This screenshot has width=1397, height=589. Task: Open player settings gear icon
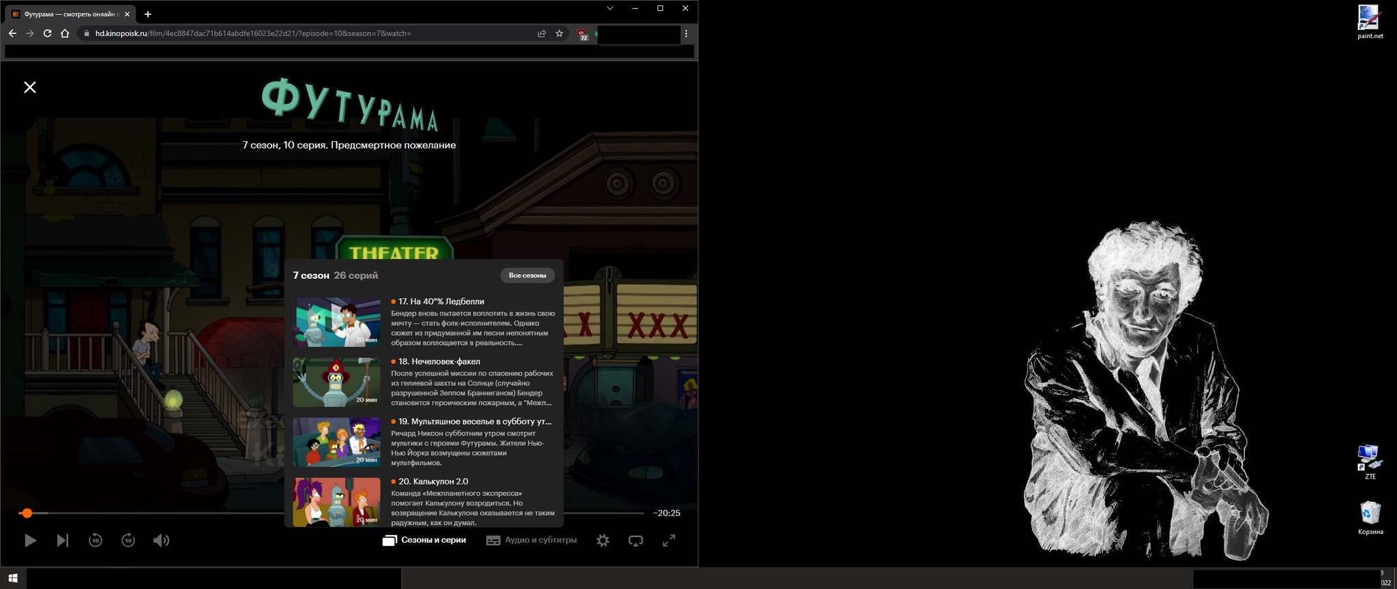603,541
